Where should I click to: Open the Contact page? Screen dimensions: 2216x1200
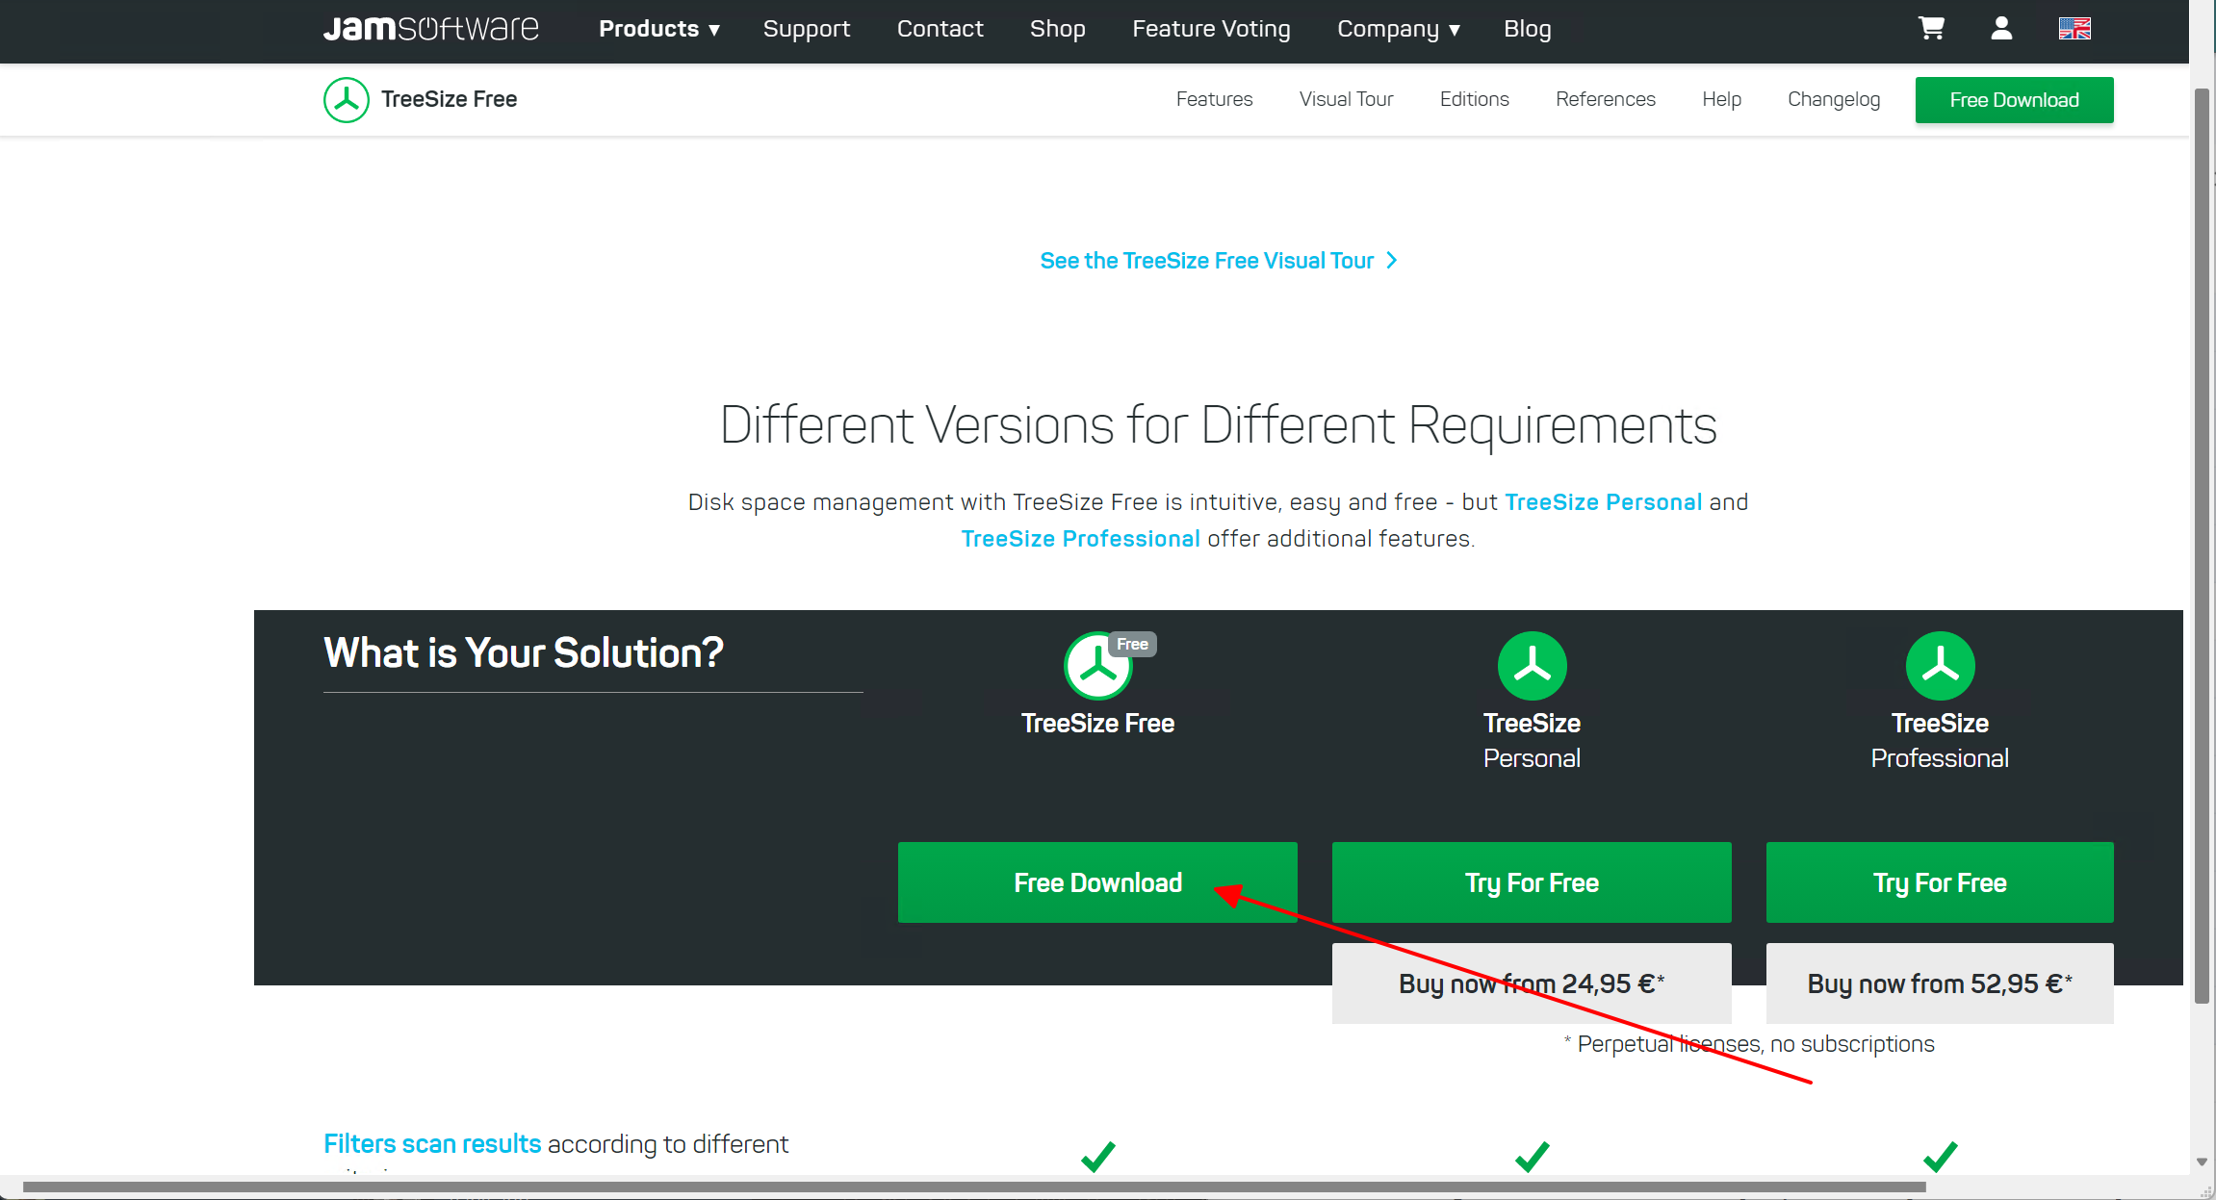click(940, 29)
